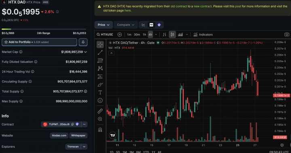Show info for Fully Diluted Valuation
The height and width of the screenshot is (153, 291).
pyautogui.click(x=36, y=62)
